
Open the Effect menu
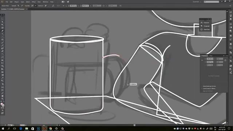coord(34,2)
